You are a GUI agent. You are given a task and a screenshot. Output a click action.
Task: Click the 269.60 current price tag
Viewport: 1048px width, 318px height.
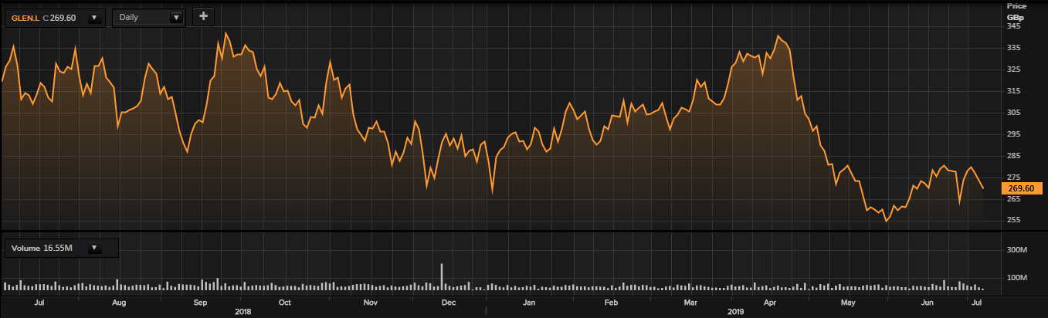[1021, 188]
